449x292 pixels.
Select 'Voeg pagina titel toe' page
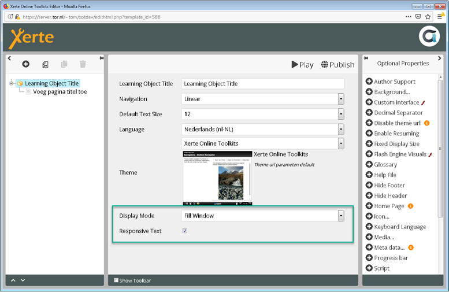click(60, 92)
